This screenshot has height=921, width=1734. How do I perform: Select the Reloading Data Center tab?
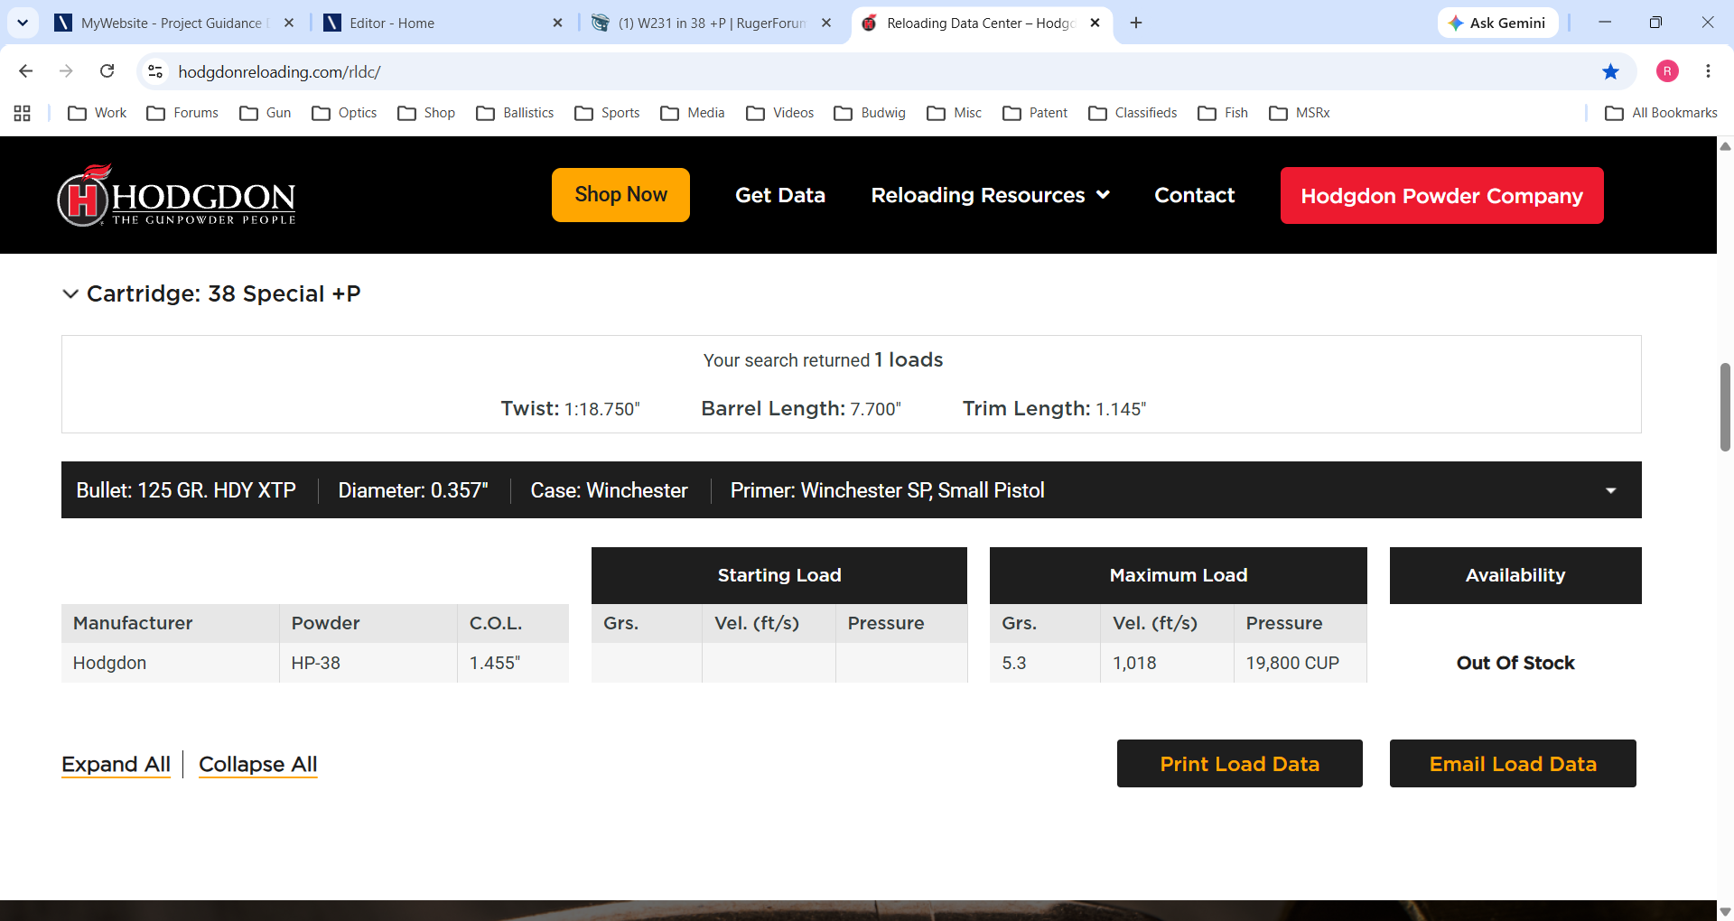(x=981, y=23)
